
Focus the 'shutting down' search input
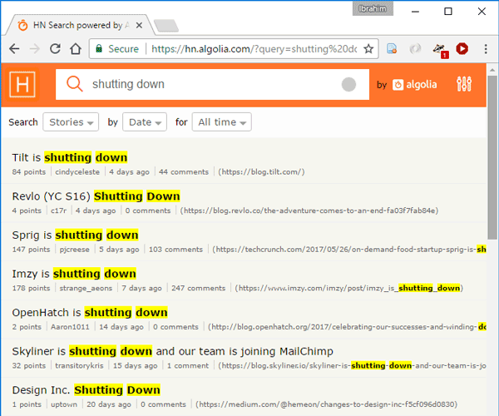pyautogui.click(x=213, y=84)
